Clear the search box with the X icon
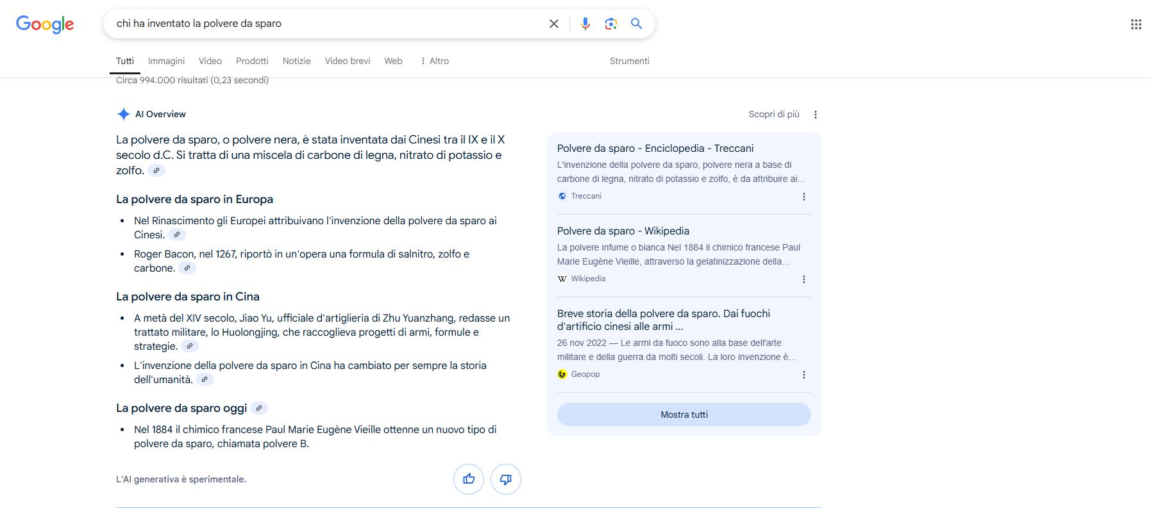 (554, 24)
